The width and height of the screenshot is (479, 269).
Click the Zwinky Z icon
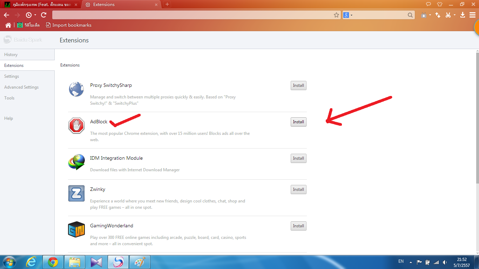tap(76, 193)
